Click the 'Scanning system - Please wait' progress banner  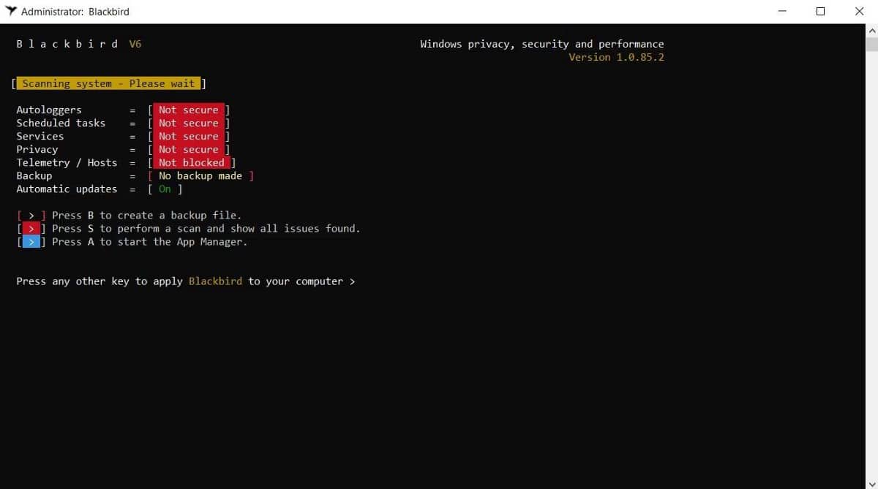(x=108, y=83)
